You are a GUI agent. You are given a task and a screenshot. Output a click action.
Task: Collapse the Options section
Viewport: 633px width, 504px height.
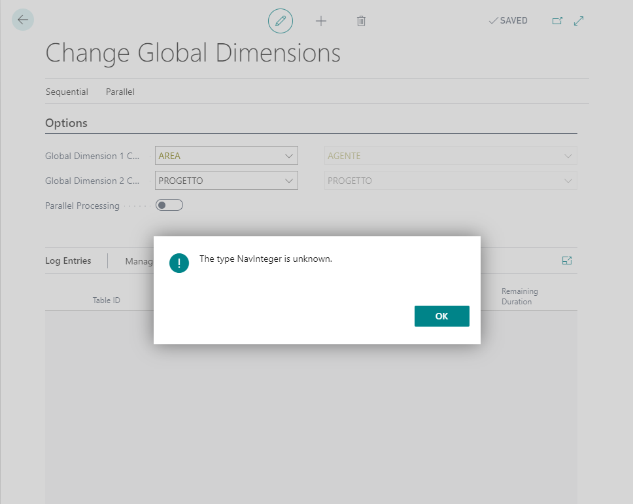[66, 123]
